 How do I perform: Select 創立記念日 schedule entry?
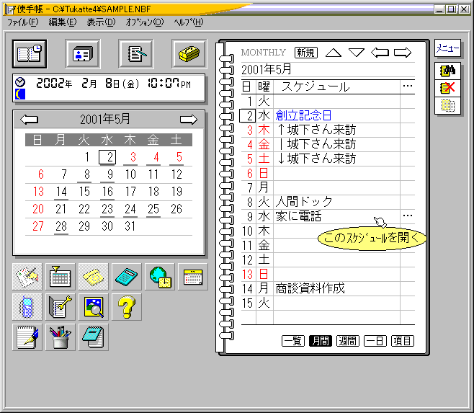click(303, 115)
